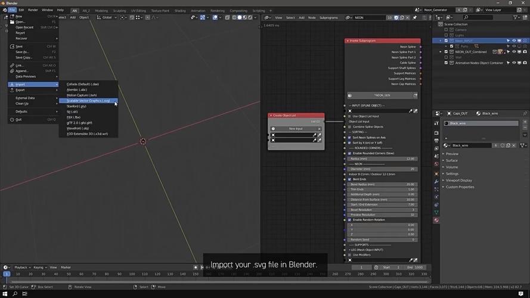Toggle Enable Random Rotation checkbox
The height and width of the screenshot is (298, 530).
pos(349,219)
